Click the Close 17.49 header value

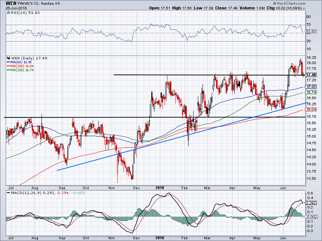click(x=226, y=8)
